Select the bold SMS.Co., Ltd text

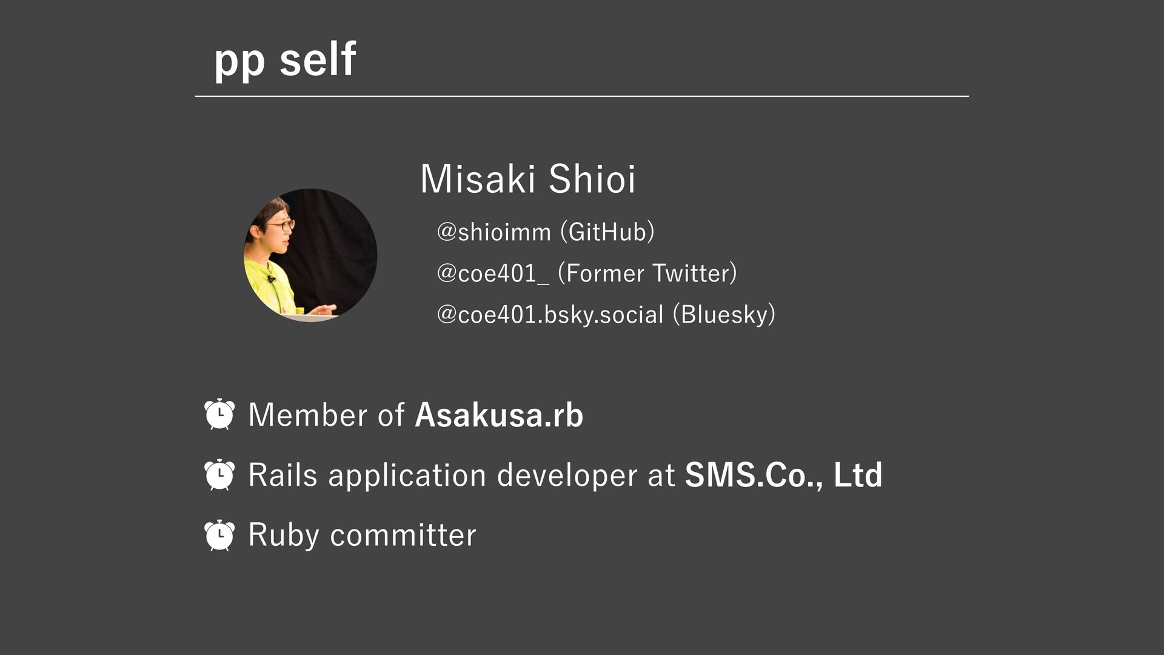pyautogui.click(x=783, y=475)
